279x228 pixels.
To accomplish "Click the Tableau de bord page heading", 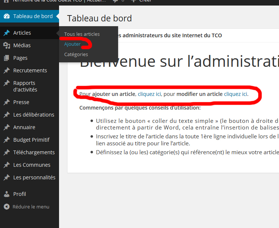I will click(x=99, y=18).
